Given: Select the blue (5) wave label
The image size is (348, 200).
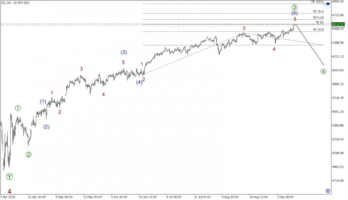Looking at the screenshot, I should click(x=295, y=13).
